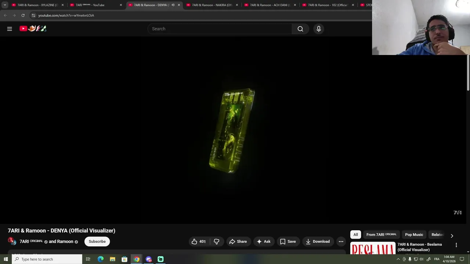Select the Pop Music chip
This screenshot has height=264, width=470.
(x=414, y=235)
